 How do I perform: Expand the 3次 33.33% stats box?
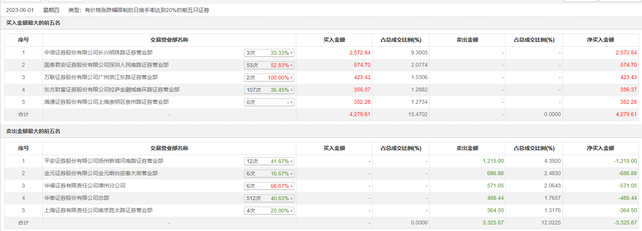tap(269, 53)
